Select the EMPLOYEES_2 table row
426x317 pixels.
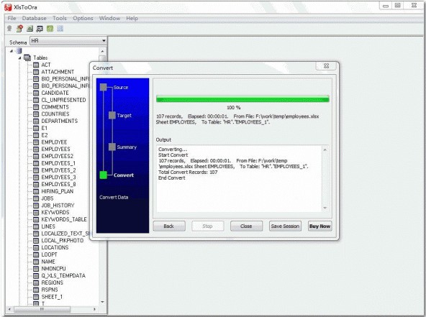58,170
